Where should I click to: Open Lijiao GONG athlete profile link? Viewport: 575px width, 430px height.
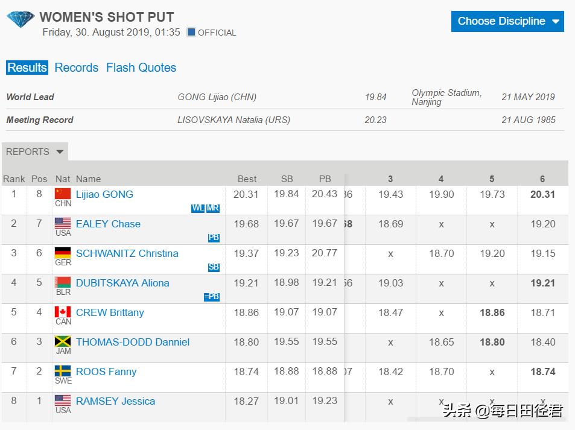104,194
